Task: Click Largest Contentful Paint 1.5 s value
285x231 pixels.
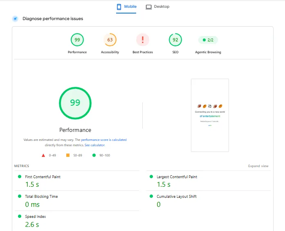Action: tap(164, 185)
